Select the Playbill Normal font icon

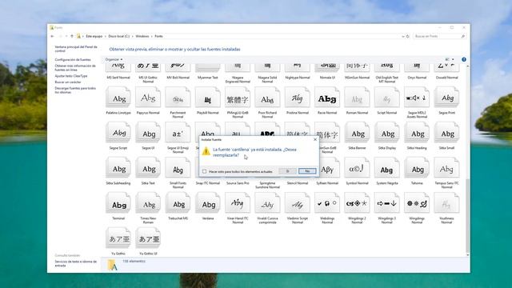pos(208,98)
